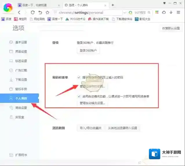This screenshot has width=185, height=166.
Task: Open the hamburger main menu
Action: (x=178, y=12)
